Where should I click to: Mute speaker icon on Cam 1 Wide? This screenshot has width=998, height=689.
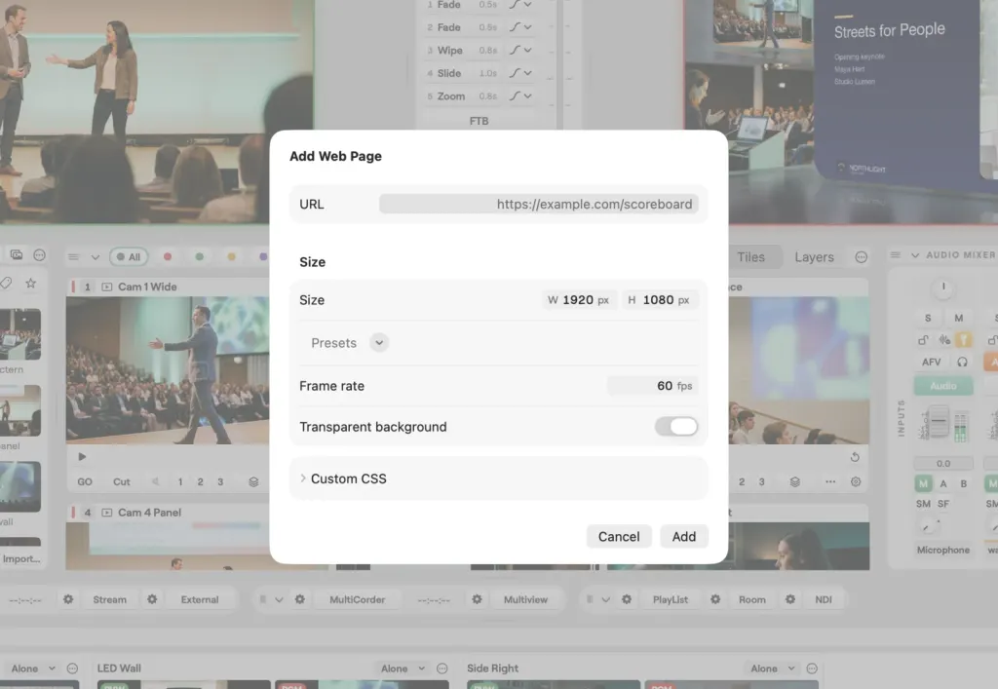(155, 481)
